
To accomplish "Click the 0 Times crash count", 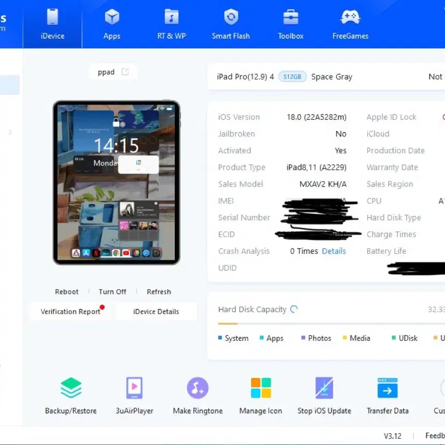I will 304,251.
